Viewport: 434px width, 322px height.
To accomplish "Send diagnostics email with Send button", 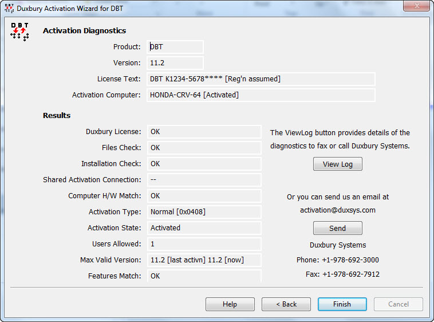I will point(337,228).
